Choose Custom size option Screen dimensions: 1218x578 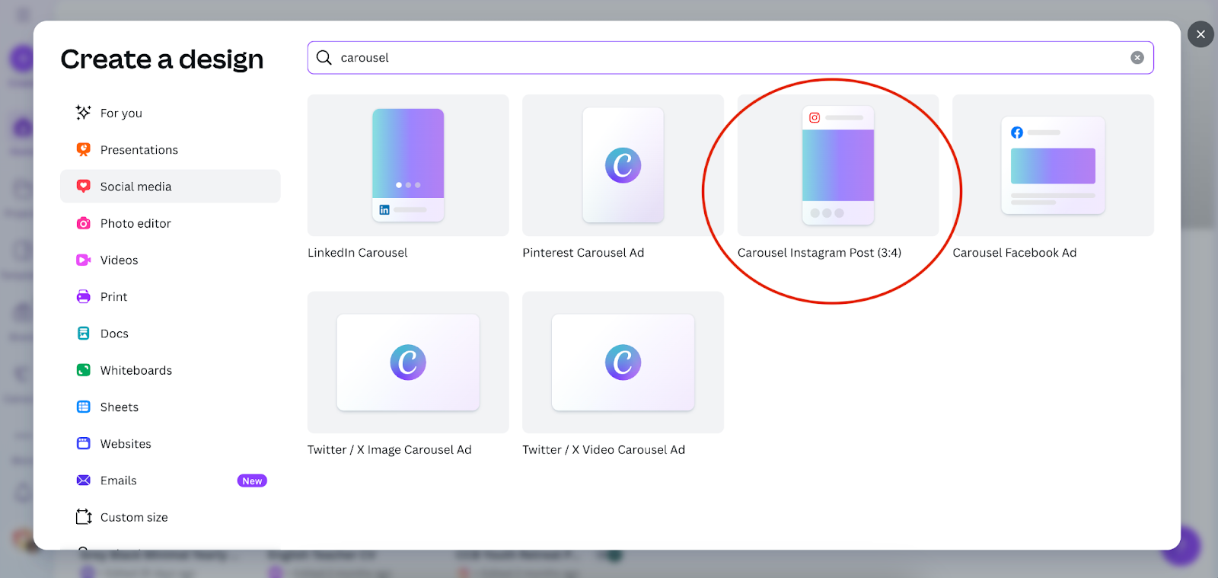point(134,517)
